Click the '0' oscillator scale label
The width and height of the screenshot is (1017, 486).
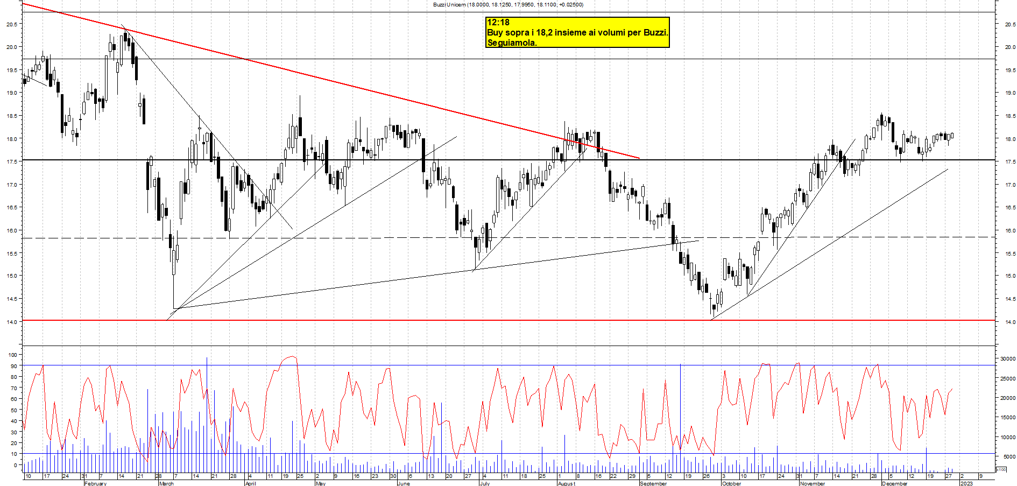(x=16, y=465)
